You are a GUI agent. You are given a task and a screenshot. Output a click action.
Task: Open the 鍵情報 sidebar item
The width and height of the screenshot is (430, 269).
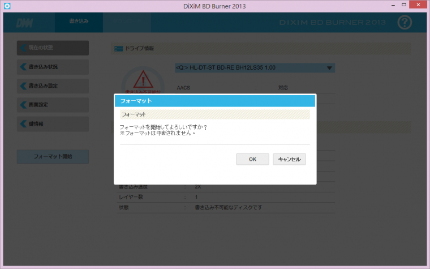tap(53, 124)
